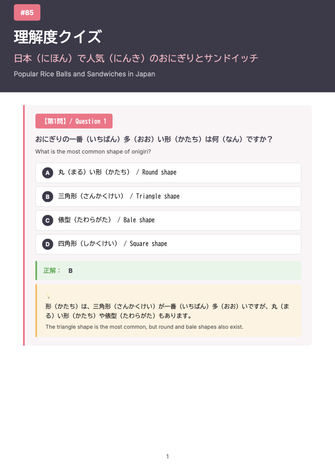Click the English explanation about triangle shape
Viewport: 335px width, 476px height.
pyautogui.click(x=144, y=327)
